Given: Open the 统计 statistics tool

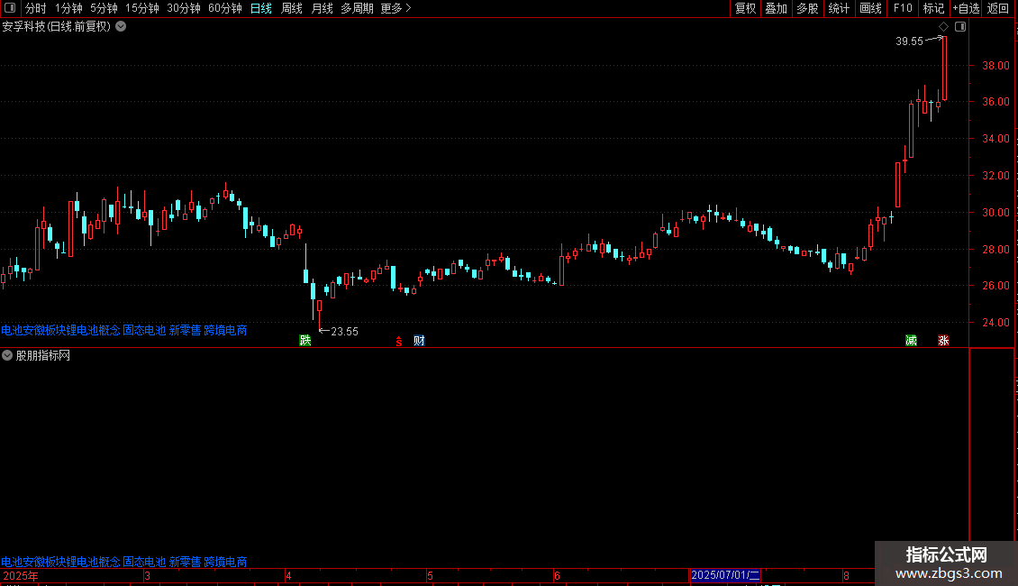Looking at the screenshot, I should (839, 8).
